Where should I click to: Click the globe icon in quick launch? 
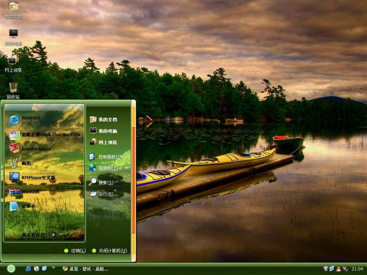(x=36, y=269)
